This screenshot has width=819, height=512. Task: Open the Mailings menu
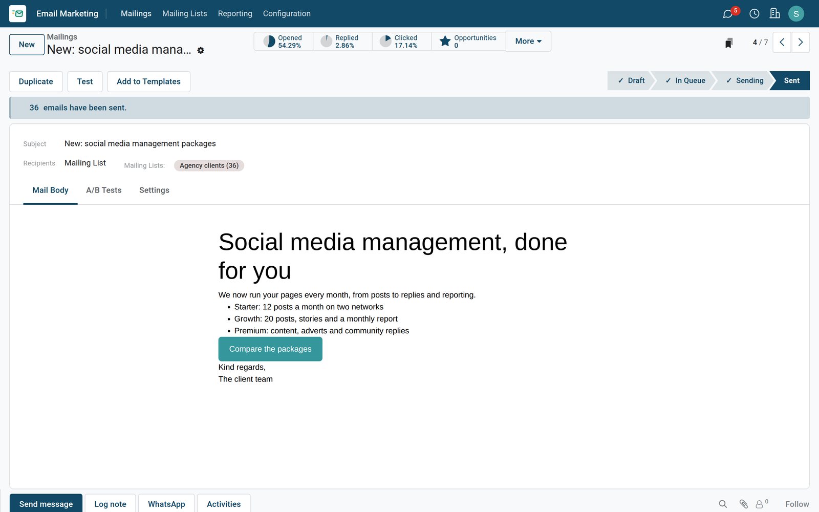tap(136, 14)
